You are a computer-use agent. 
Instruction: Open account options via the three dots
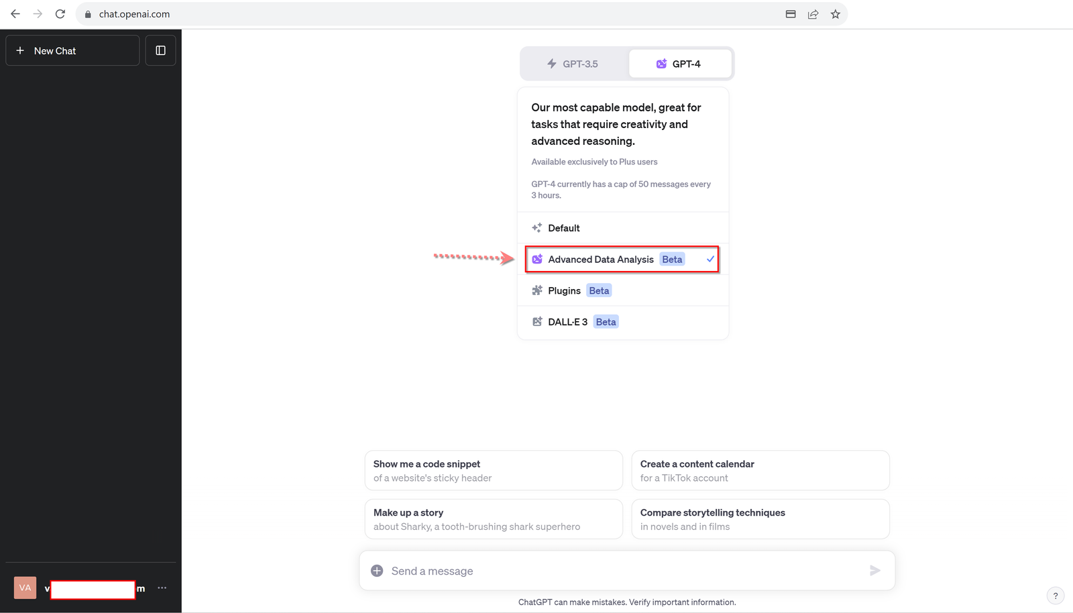tap(162, 588)
